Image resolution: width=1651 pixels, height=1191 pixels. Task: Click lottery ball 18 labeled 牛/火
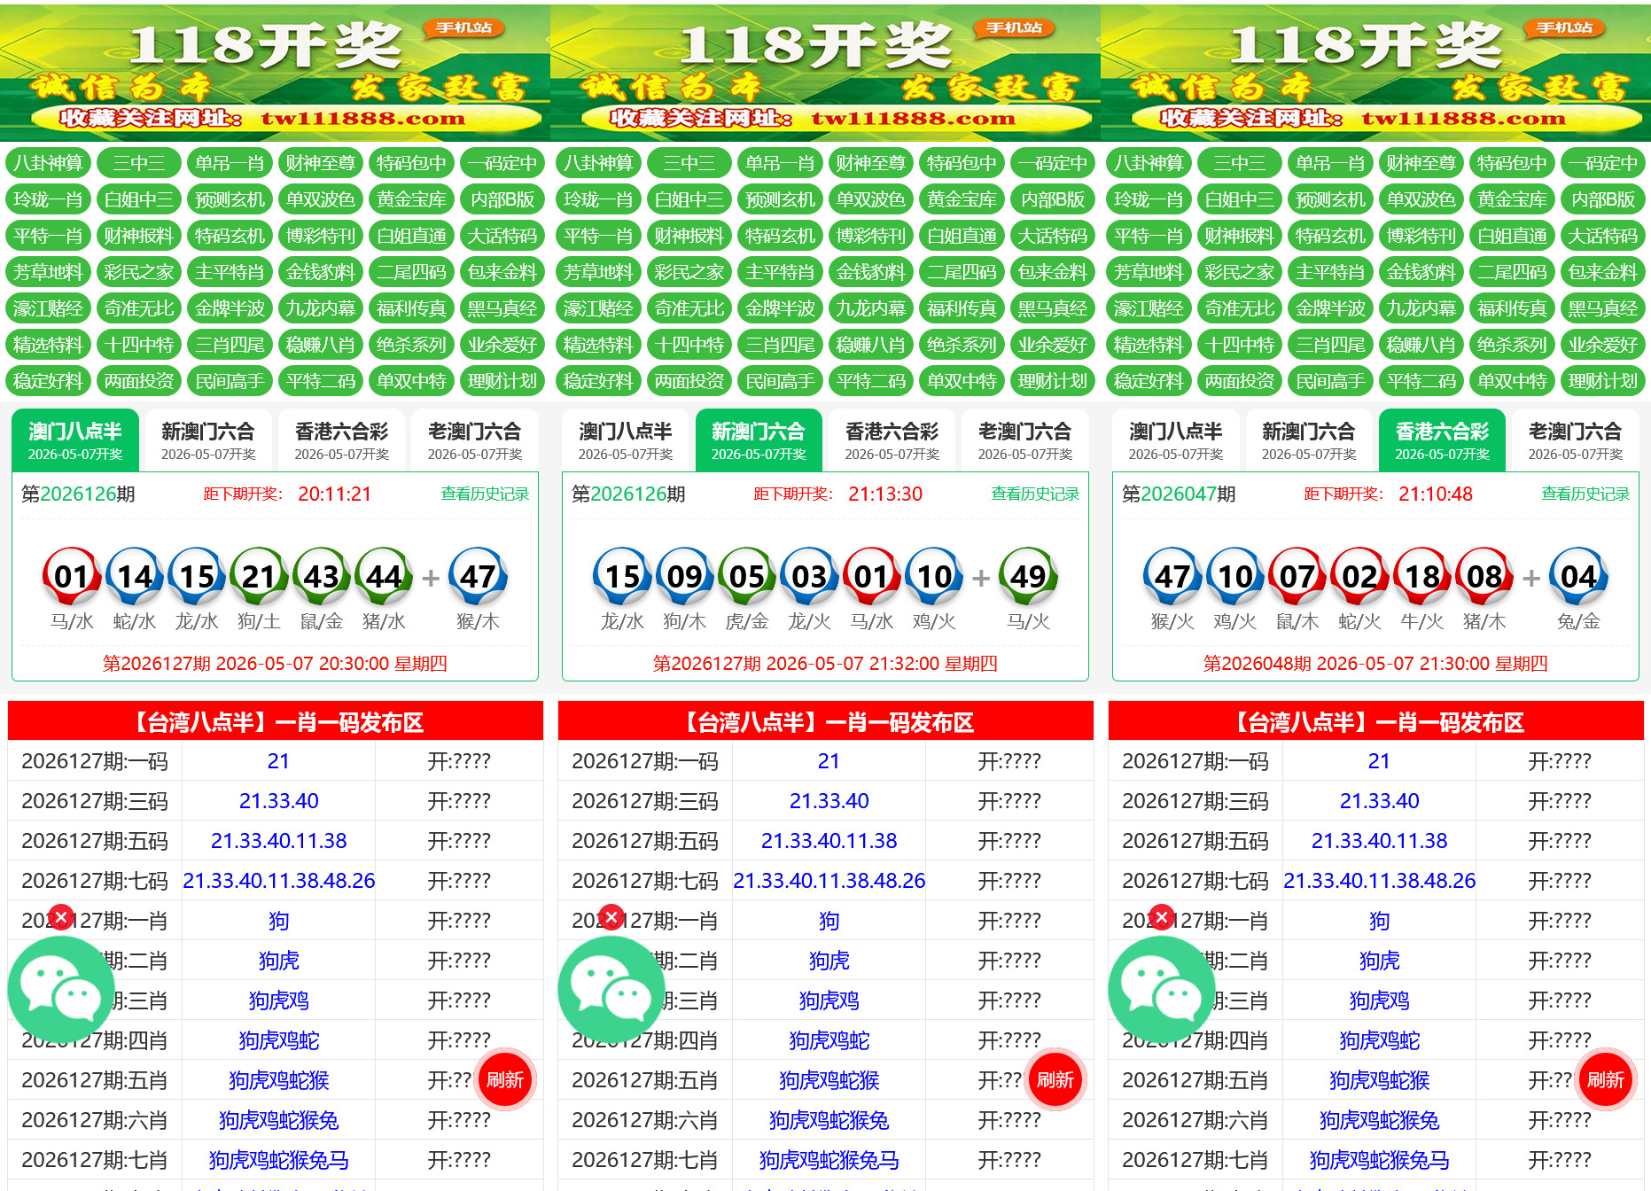[x=1422, y=576]
